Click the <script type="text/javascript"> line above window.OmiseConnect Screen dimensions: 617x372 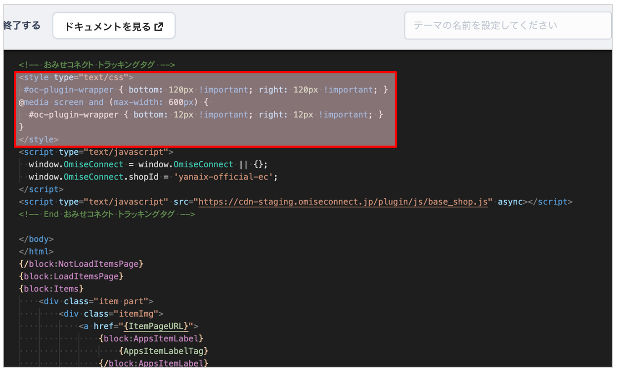point(96,152)
